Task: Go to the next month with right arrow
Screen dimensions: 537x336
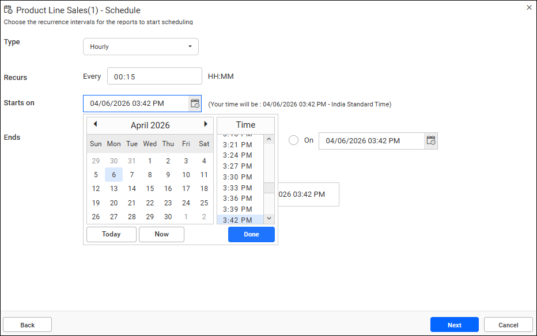Action: (206, 124)
